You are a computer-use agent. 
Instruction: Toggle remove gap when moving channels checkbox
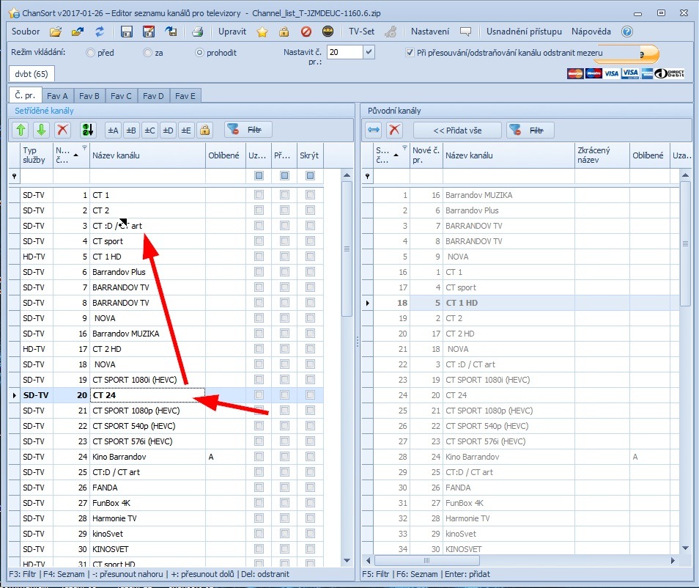click(x=410, y=53)
